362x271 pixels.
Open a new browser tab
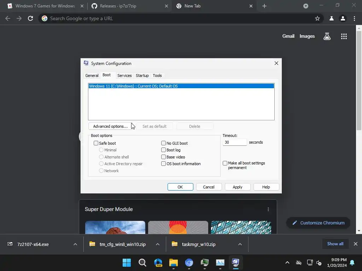click(x=264, y=6)
